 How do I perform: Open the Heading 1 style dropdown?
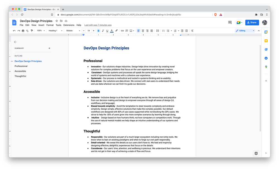[x=56, y=31]
